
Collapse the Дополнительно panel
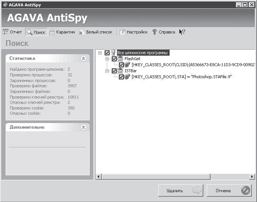coord(83,127)
